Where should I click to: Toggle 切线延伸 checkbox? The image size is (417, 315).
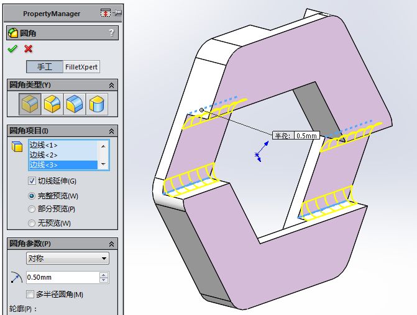point(32,181)
